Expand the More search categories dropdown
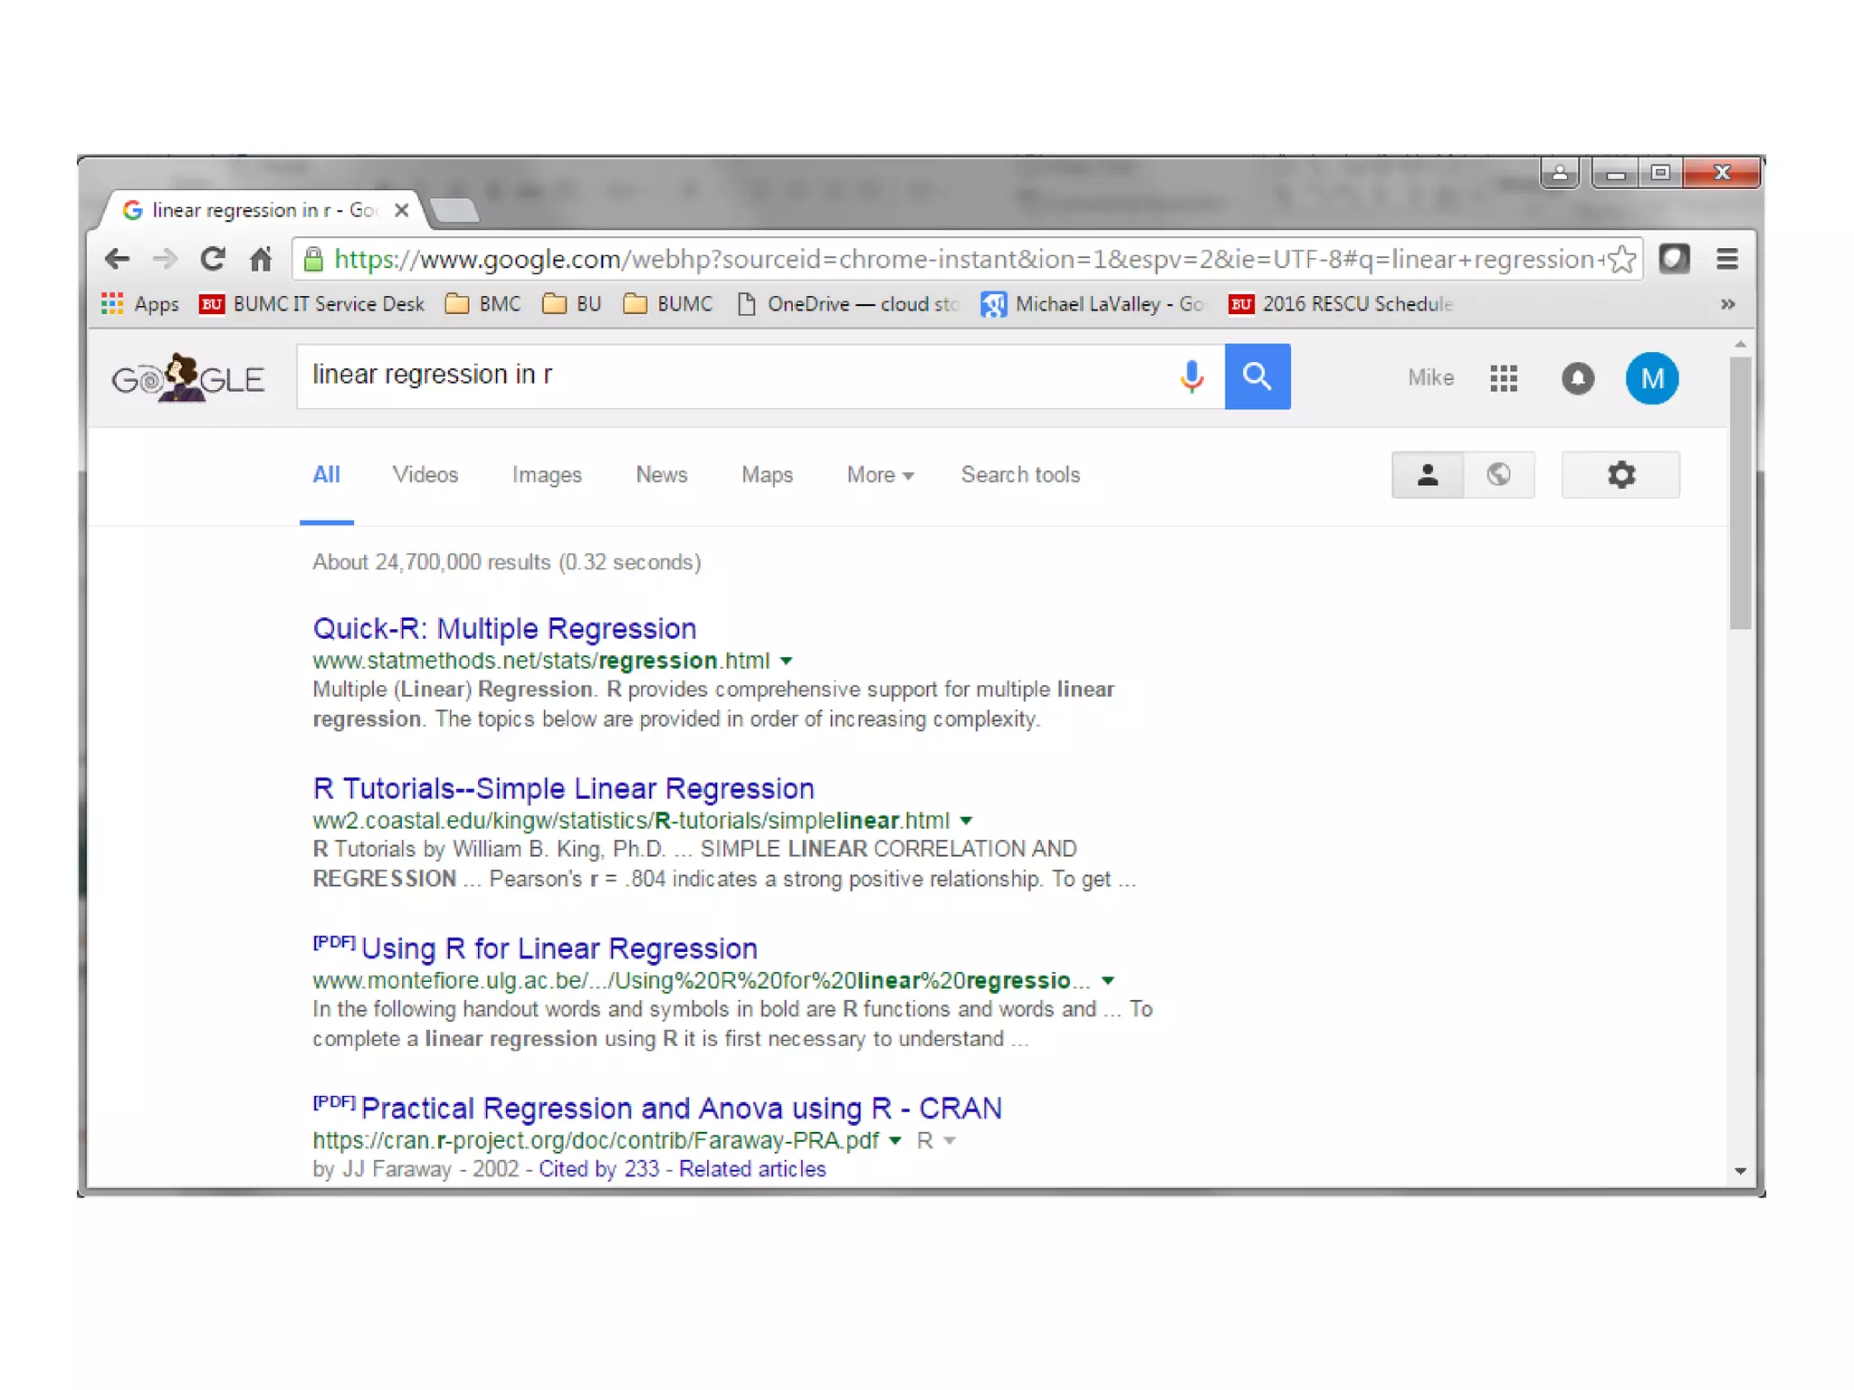 point(879,475)
